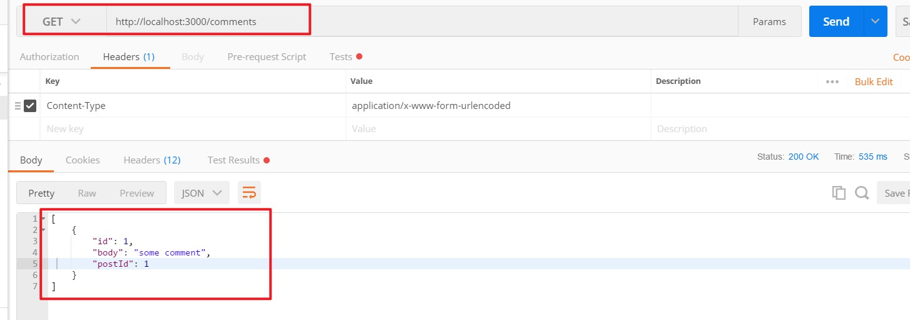The height and width of the screenshot is (320, 910).
Task: Open the Pre-request Script tab
Action: [267, 56]
